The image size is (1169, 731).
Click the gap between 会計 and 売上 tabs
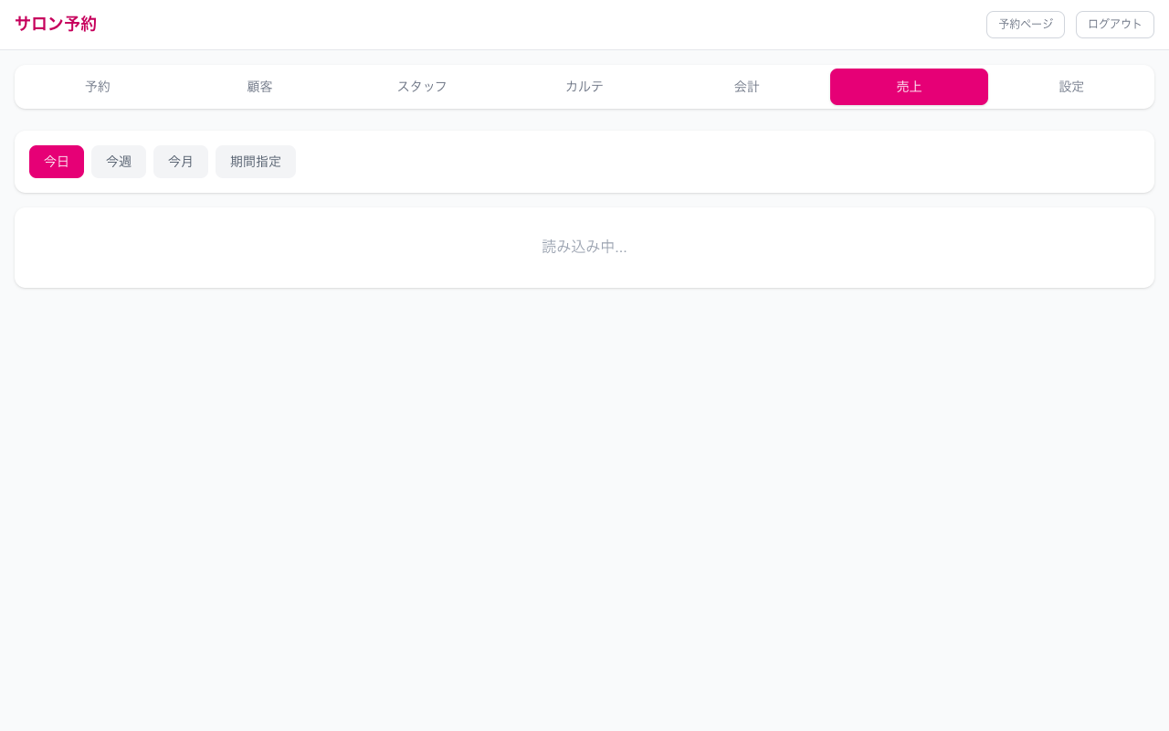827,87
